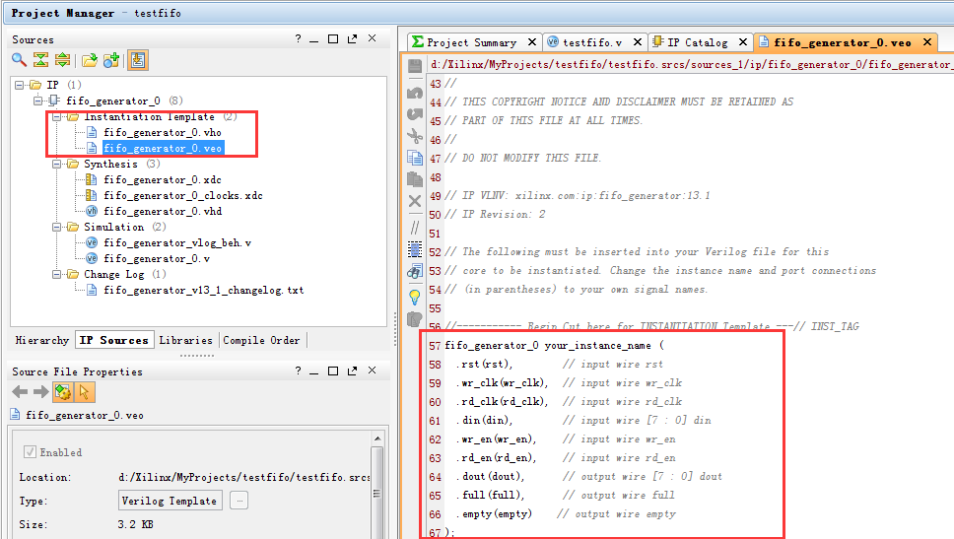Minimize the Source File Properties panel
Image resolution: width=954 pixels, height=539 pixels.
pyautogui.click(x=314, y=371)
